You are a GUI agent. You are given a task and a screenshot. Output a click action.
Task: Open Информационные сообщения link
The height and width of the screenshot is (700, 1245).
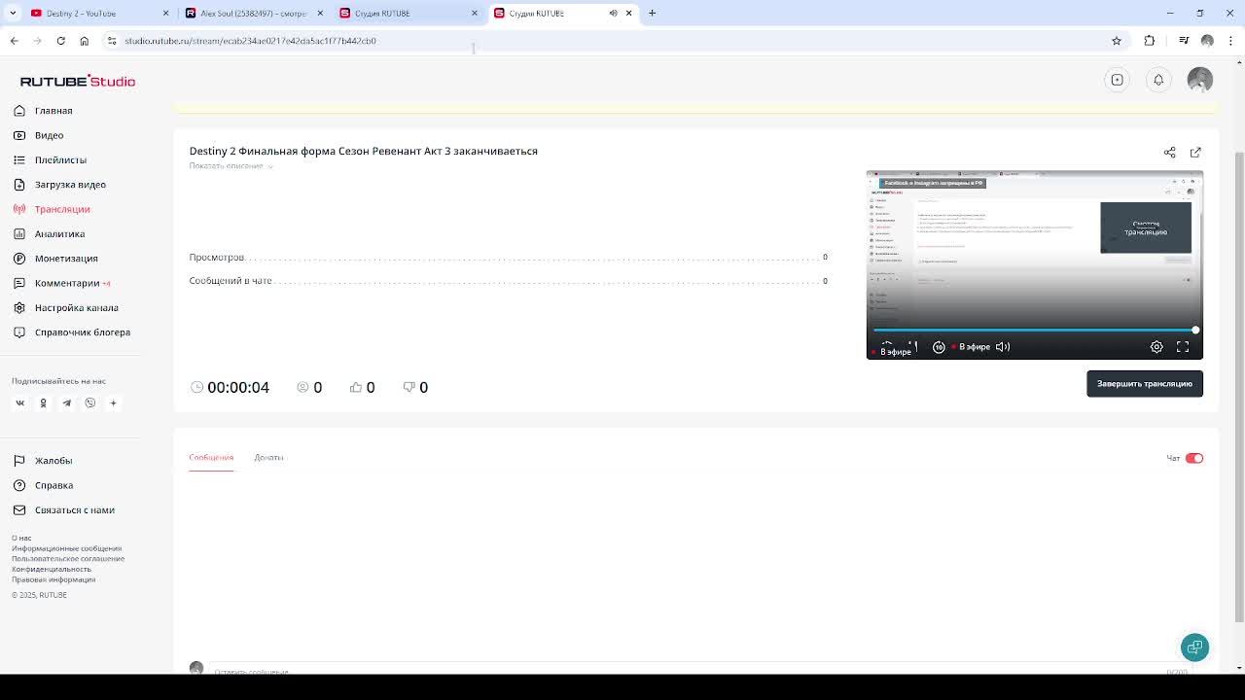[x=66, y=548]
